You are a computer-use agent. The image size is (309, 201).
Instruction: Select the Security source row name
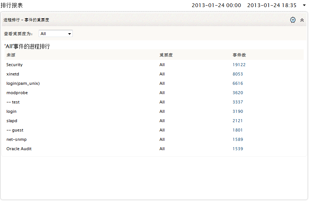point(14,65)
